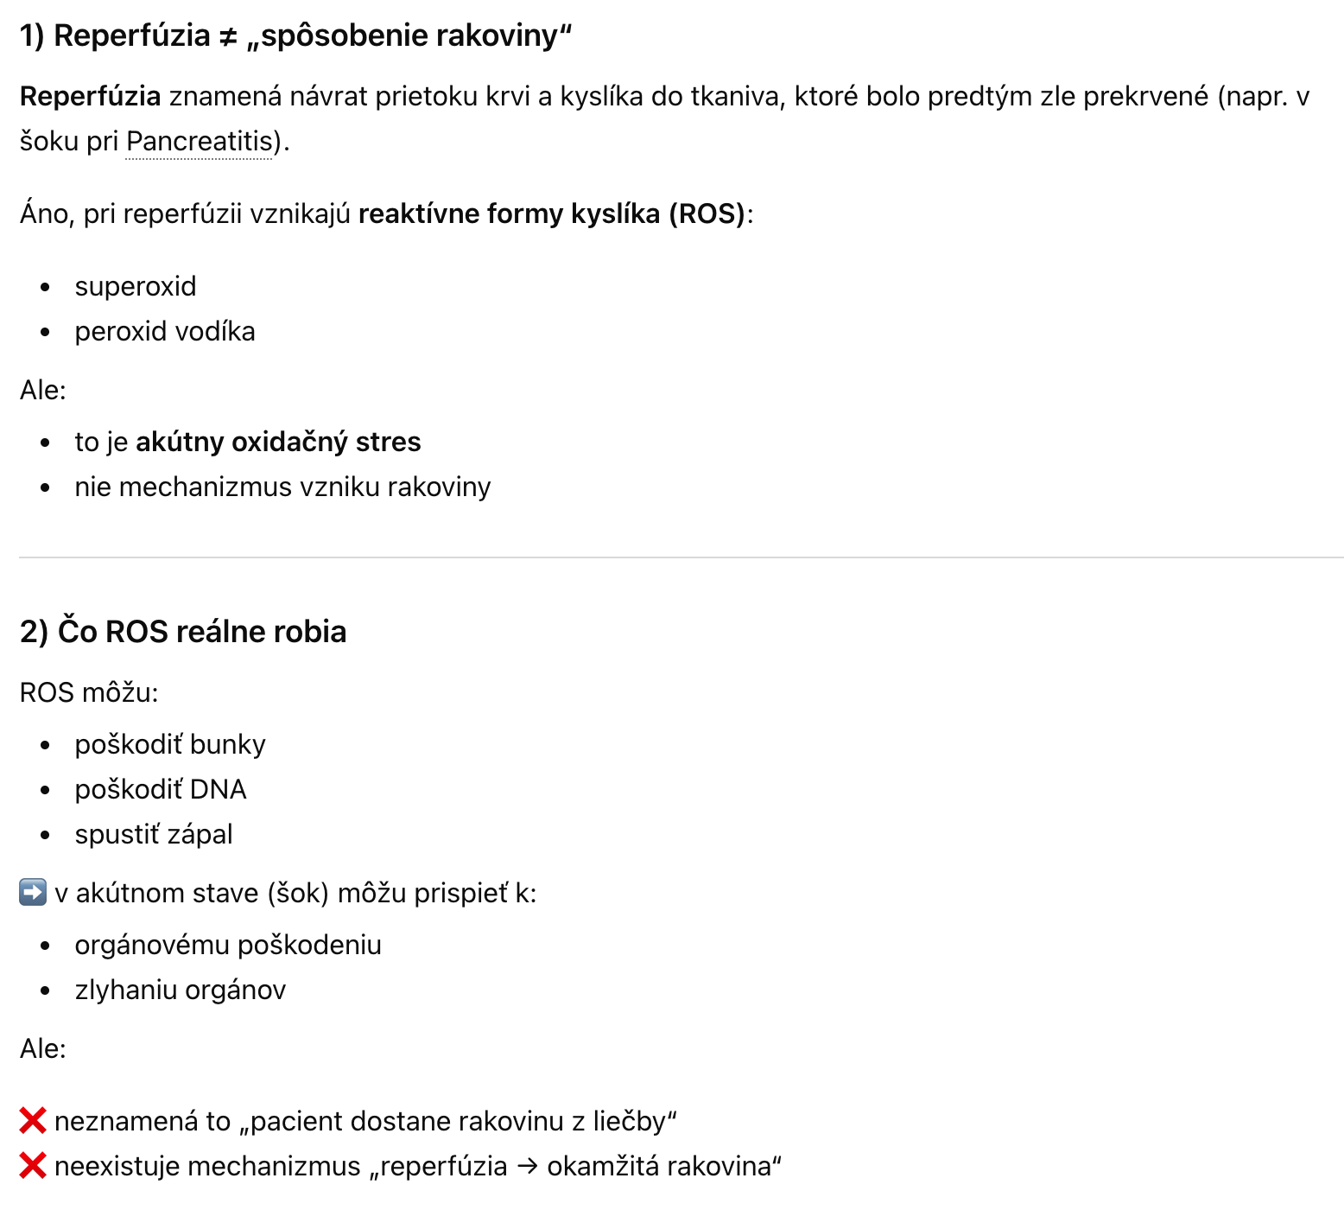Click the bold text 'akútny oxidačný stres'
1344x1210 pixels.
pyautogui.click(x=278, y=442)
